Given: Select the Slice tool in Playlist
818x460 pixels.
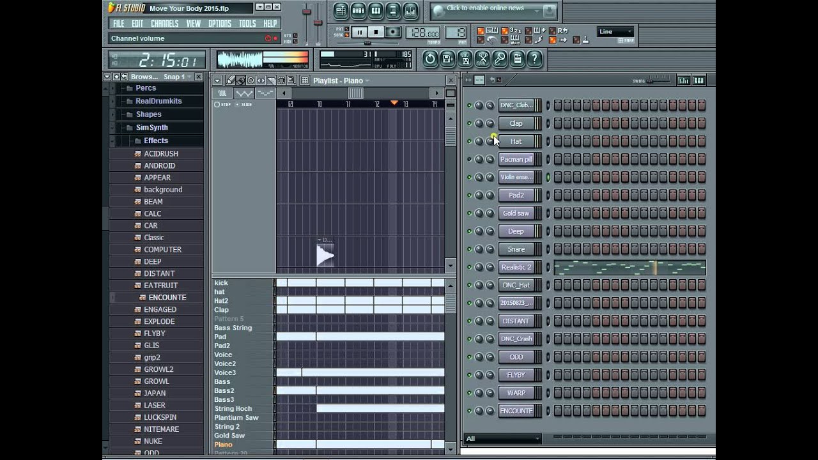Looking at the screenshot, I should (x=271, y=80).
